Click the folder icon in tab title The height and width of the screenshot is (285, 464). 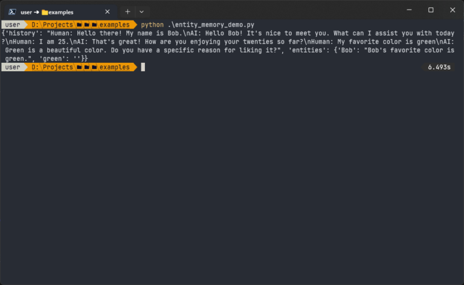click(x=45, y=11)
